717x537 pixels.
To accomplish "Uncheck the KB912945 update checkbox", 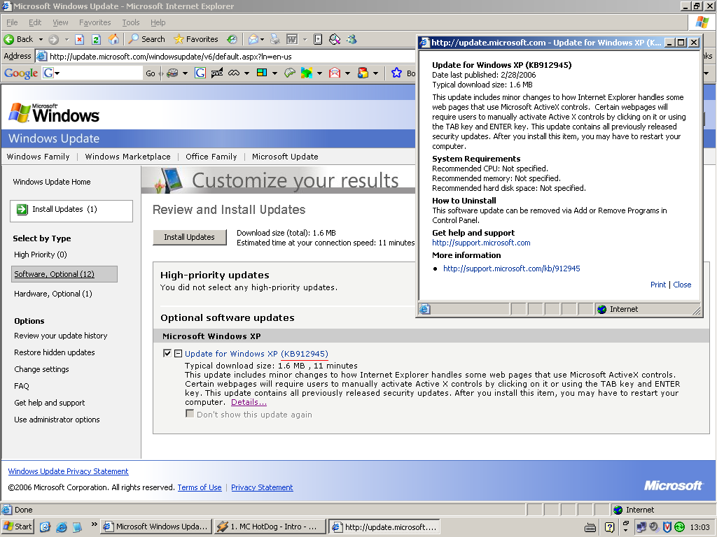I will (x=167, y=353).
